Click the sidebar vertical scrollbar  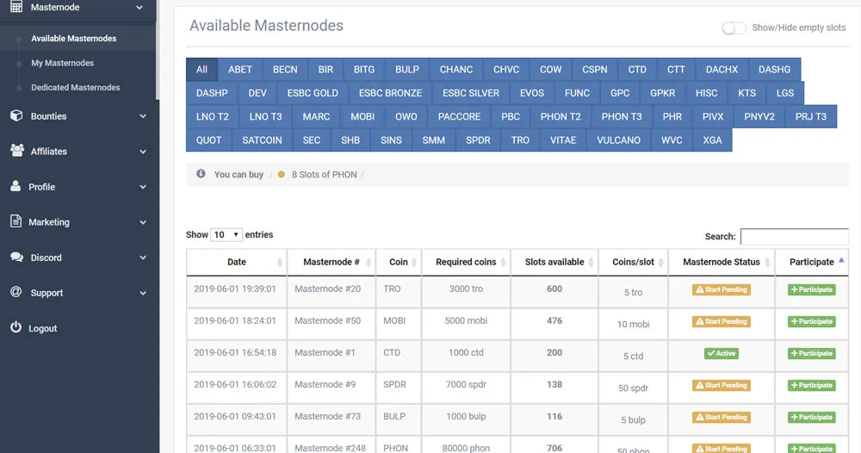click(158, 49)
